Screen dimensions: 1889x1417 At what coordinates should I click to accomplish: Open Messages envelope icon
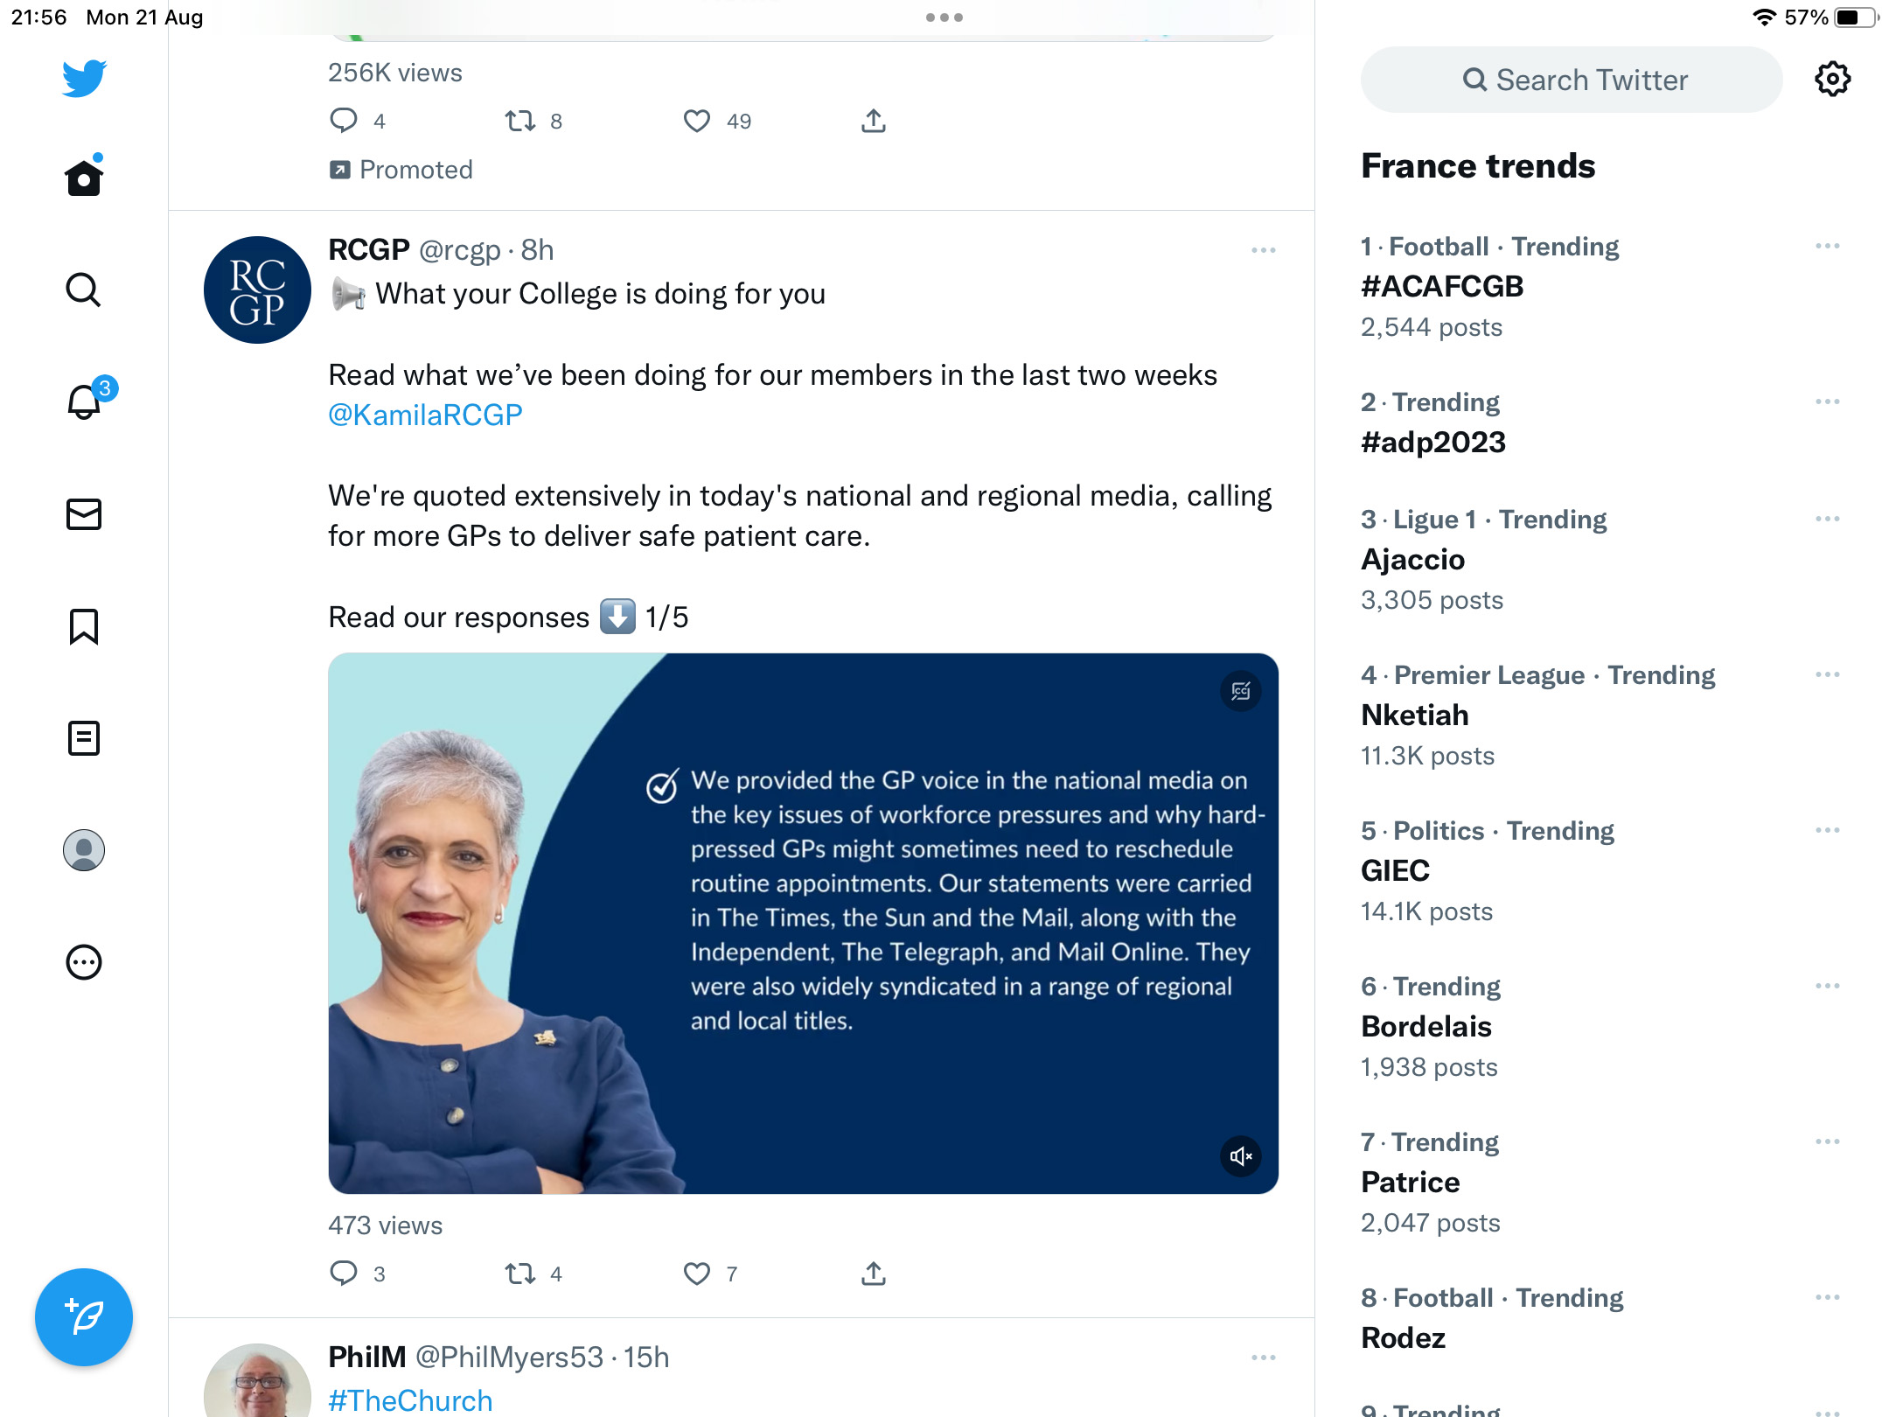tap(84, 514)
